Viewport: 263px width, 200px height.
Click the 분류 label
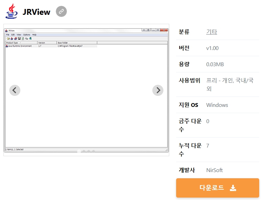[184, 32]
